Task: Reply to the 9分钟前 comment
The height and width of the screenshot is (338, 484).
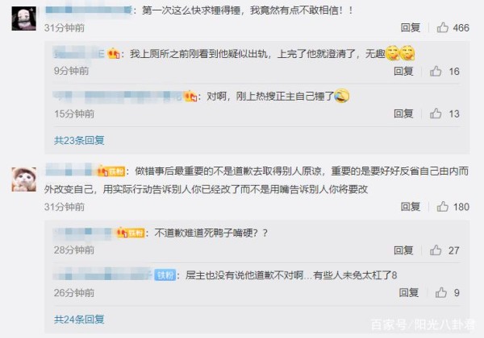Action: click(403, 71)
